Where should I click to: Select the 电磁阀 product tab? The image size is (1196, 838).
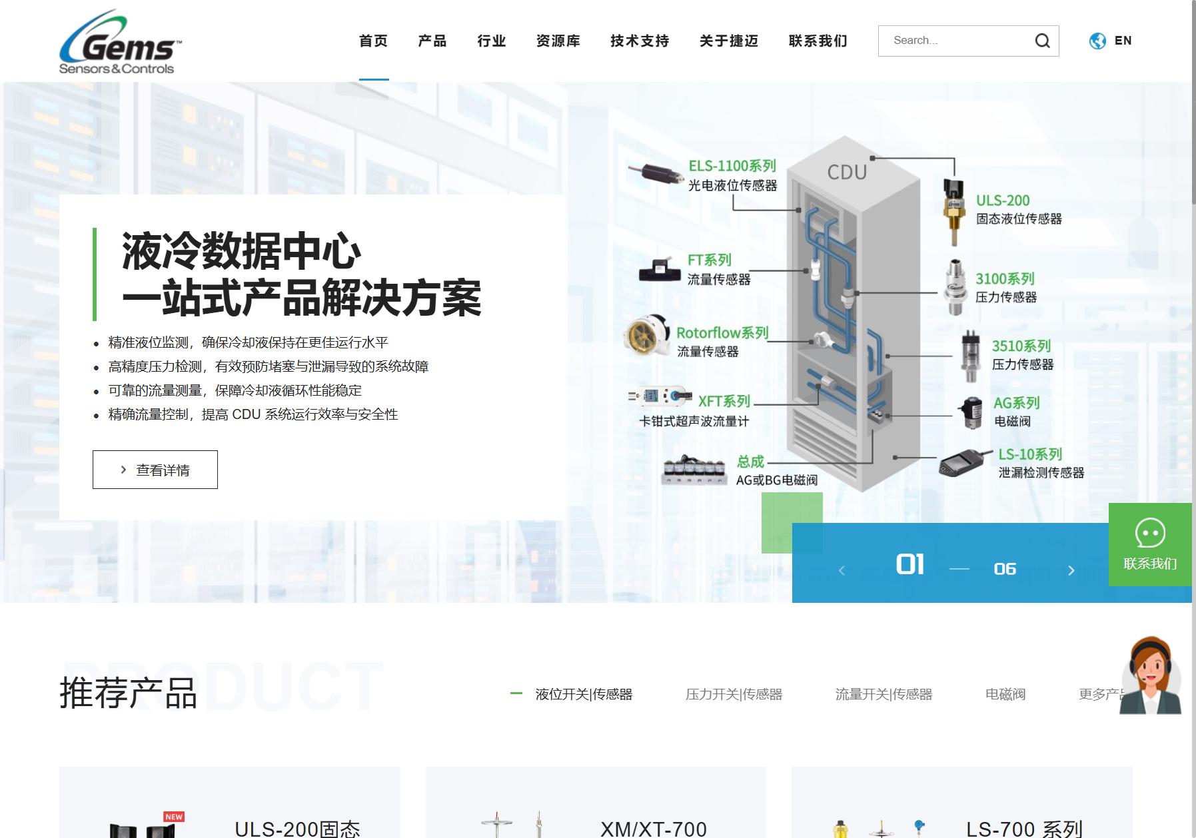[1005, 694]
